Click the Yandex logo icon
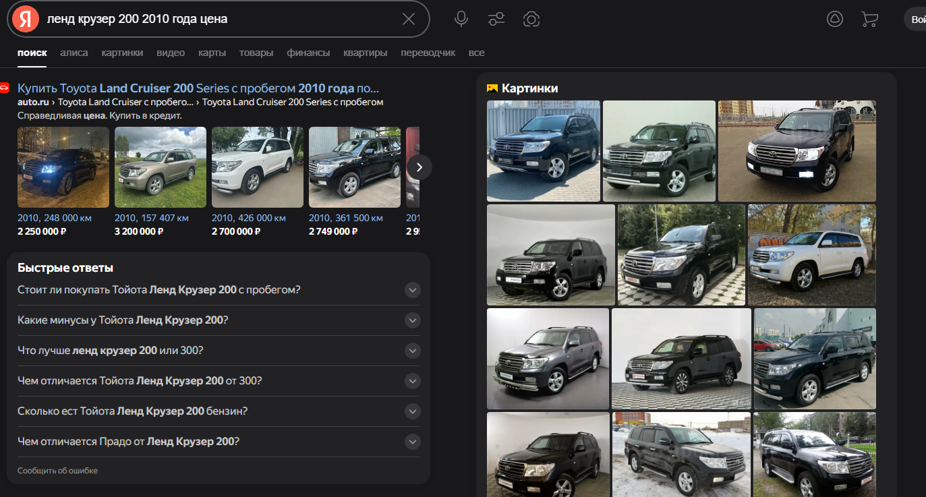 pos(26,19)
